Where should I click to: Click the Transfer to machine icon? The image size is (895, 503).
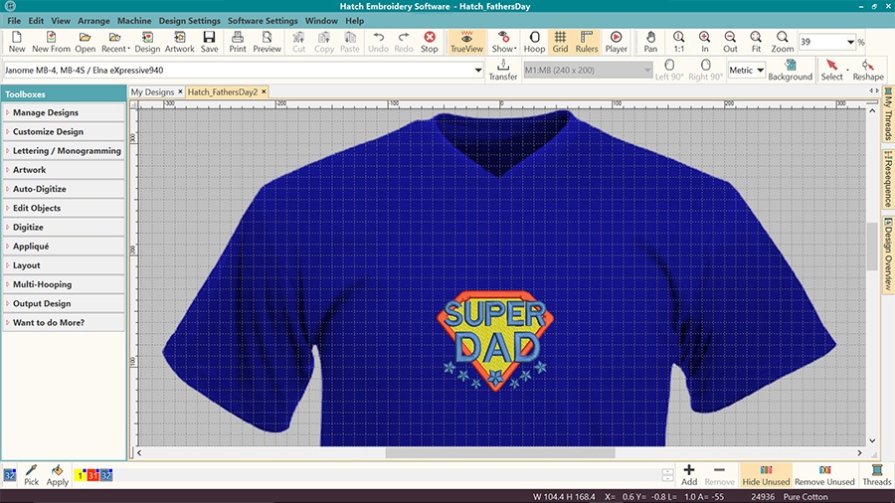pyautogui.click(x=503, y=70)
